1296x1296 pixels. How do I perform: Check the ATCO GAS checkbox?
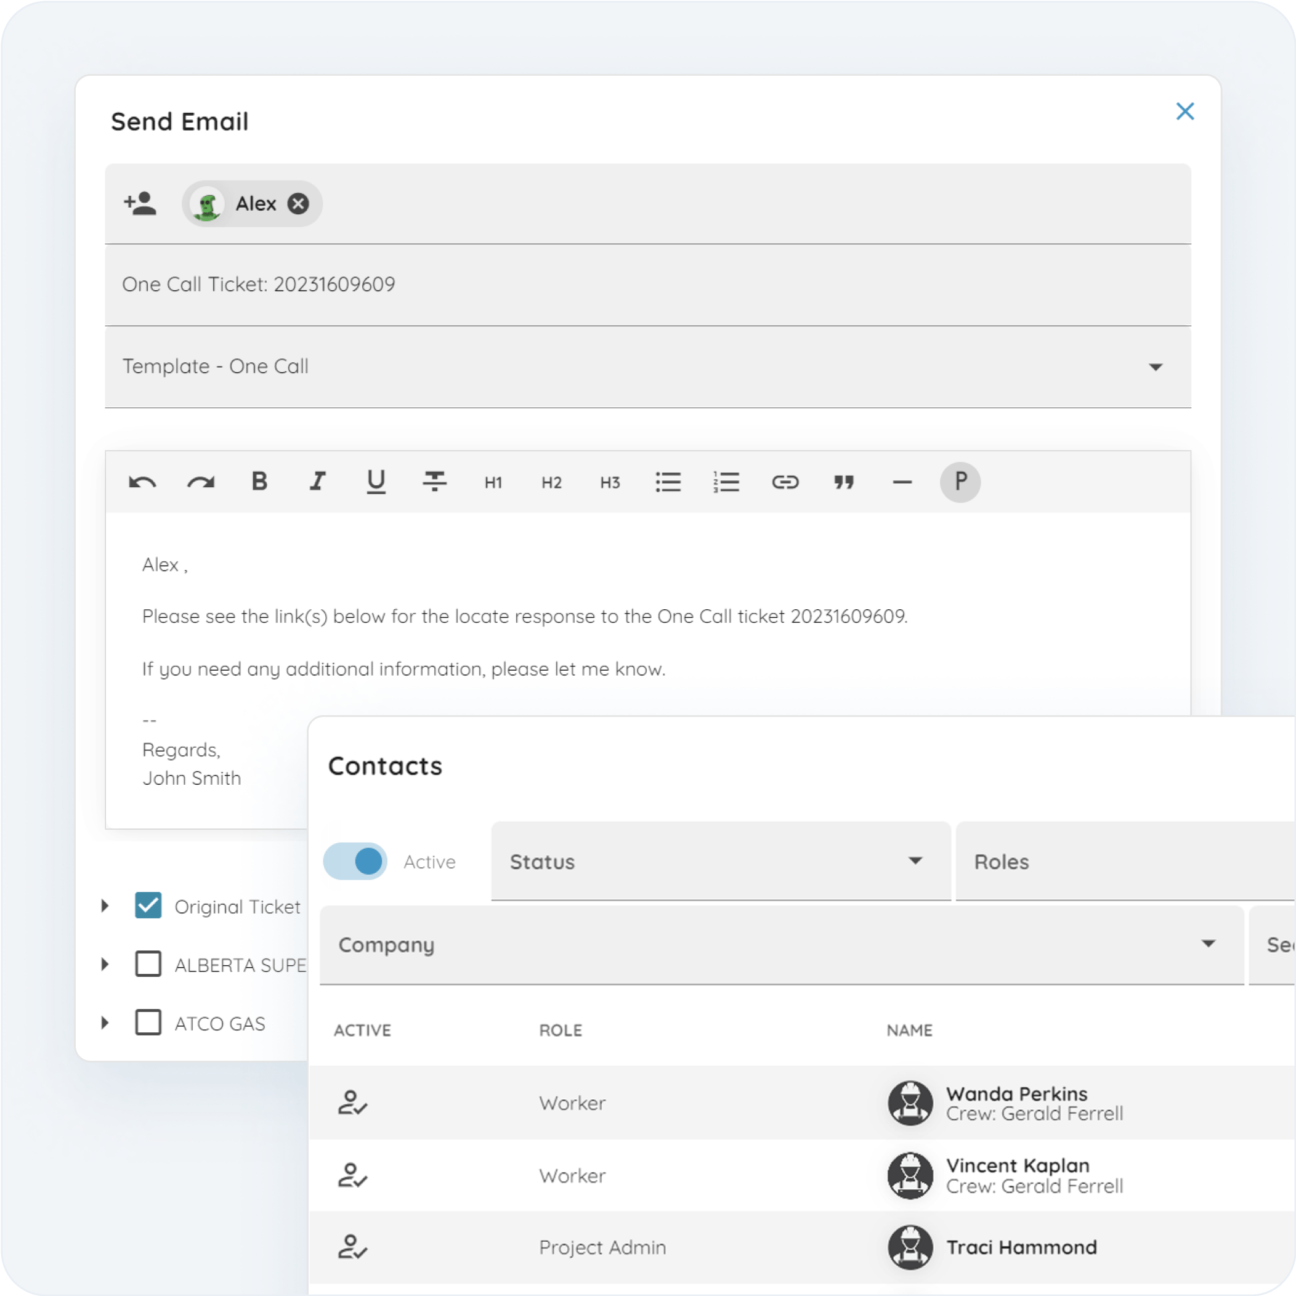pyautogui.click(x=148, y=1023)
